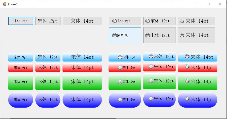Click the printer icon on the dark-blue rounded 14pt button
Screen dimensions: 227x119
point(187,99)
